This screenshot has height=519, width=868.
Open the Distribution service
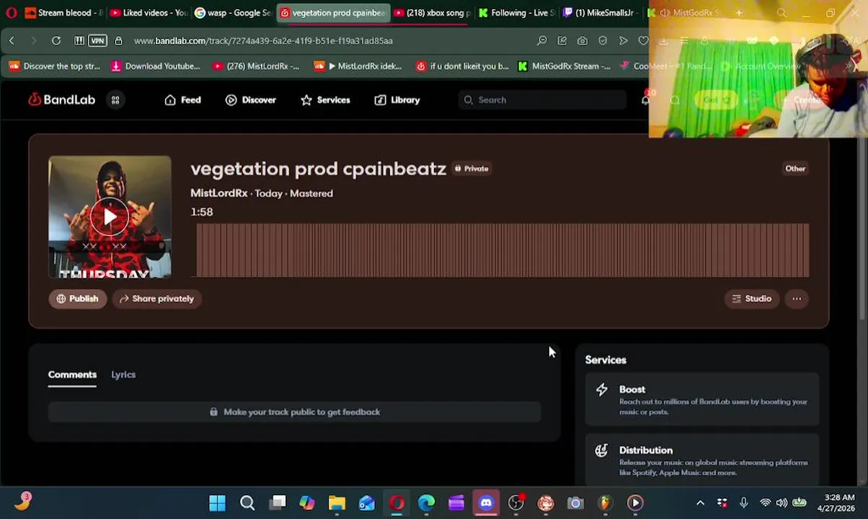[702, 460]
